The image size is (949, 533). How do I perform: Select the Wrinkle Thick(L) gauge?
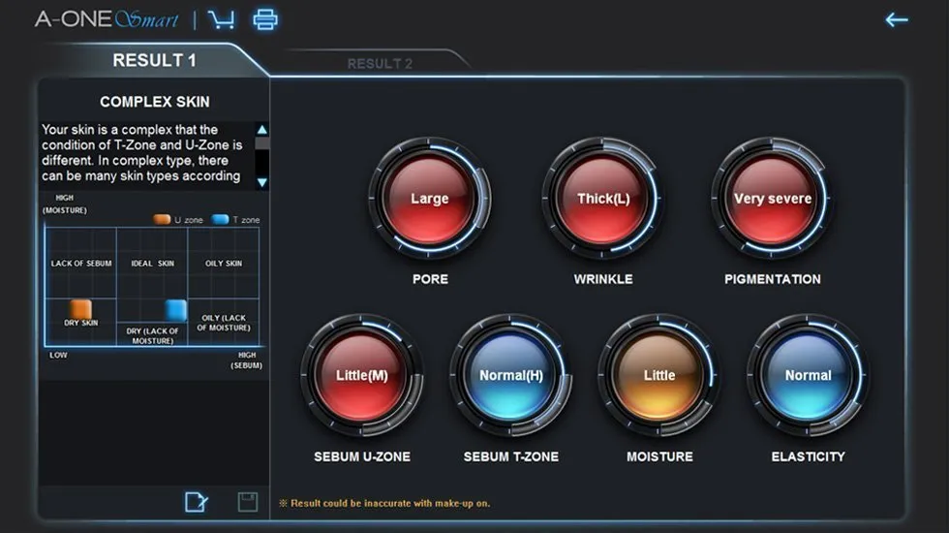click(x=602, y=199)
